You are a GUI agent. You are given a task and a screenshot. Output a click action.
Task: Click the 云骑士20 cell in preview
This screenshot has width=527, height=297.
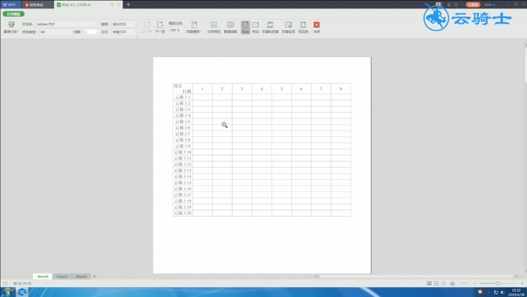[183, 213]
